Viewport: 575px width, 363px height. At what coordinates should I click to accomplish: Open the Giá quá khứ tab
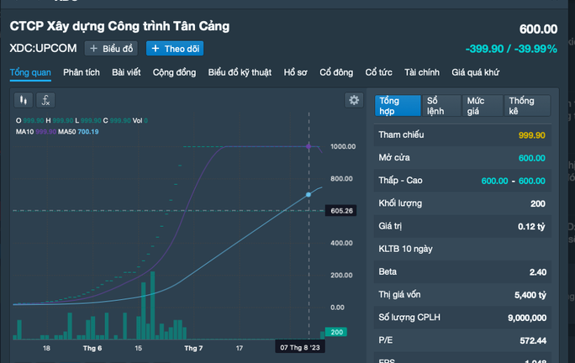pyautogui.click(x=475, y=72)
